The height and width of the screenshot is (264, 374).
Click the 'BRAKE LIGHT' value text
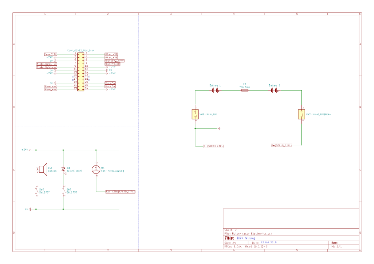coord(75,171)
